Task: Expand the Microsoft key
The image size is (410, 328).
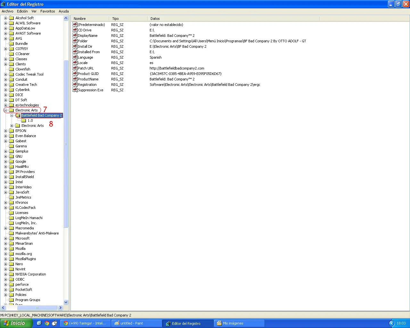Action: click(x=5, y=238)
